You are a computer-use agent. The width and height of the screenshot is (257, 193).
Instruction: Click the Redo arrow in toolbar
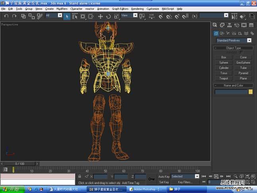pos(14,16)
